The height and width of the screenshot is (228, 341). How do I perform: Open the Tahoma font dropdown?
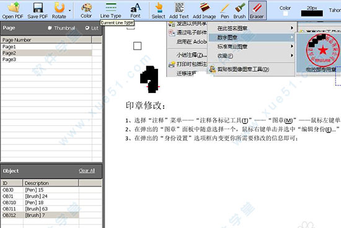pyautogui.click(x=335, y=10)
